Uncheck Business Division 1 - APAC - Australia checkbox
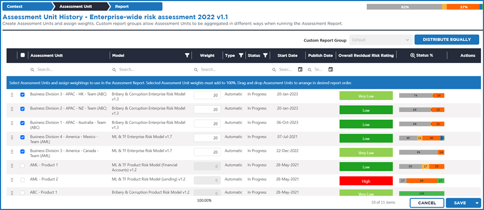 pos(22,123)
